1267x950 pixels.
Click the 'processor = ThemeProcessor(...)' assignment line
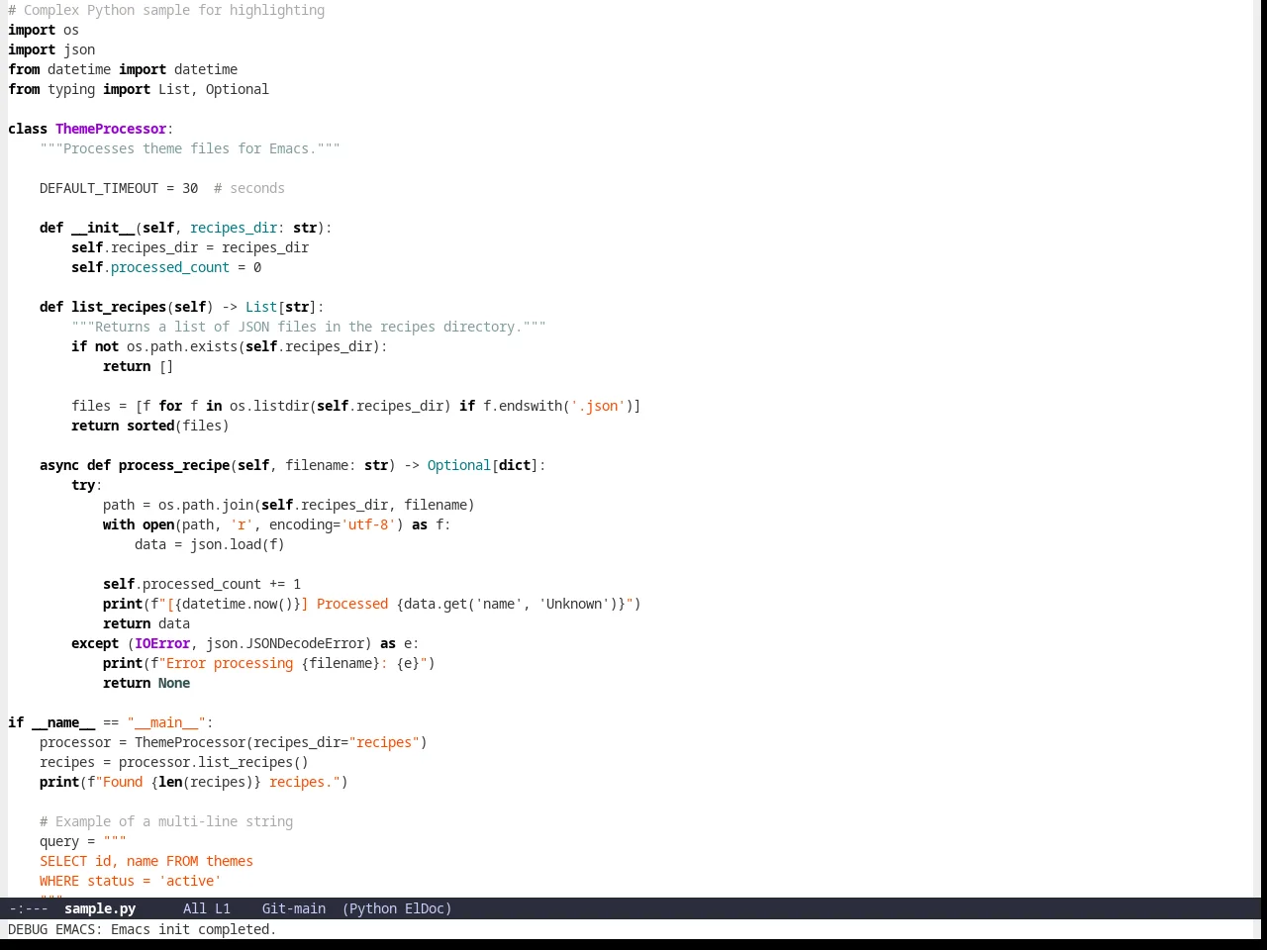point(234,742)
